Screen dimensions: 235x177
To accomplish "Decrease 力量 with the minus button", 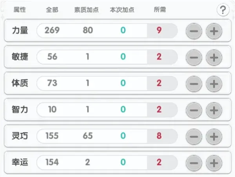I will 193,31.
